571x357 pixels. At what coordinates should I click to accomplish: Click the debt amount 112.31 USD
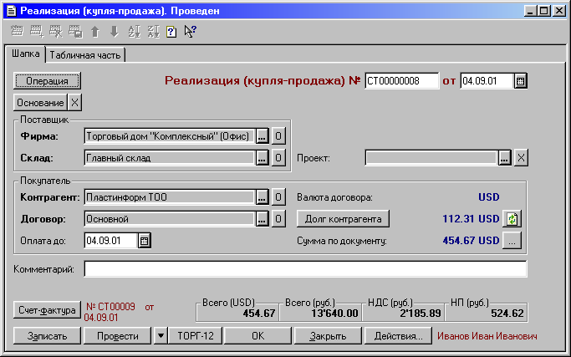[x=471, y=219]
